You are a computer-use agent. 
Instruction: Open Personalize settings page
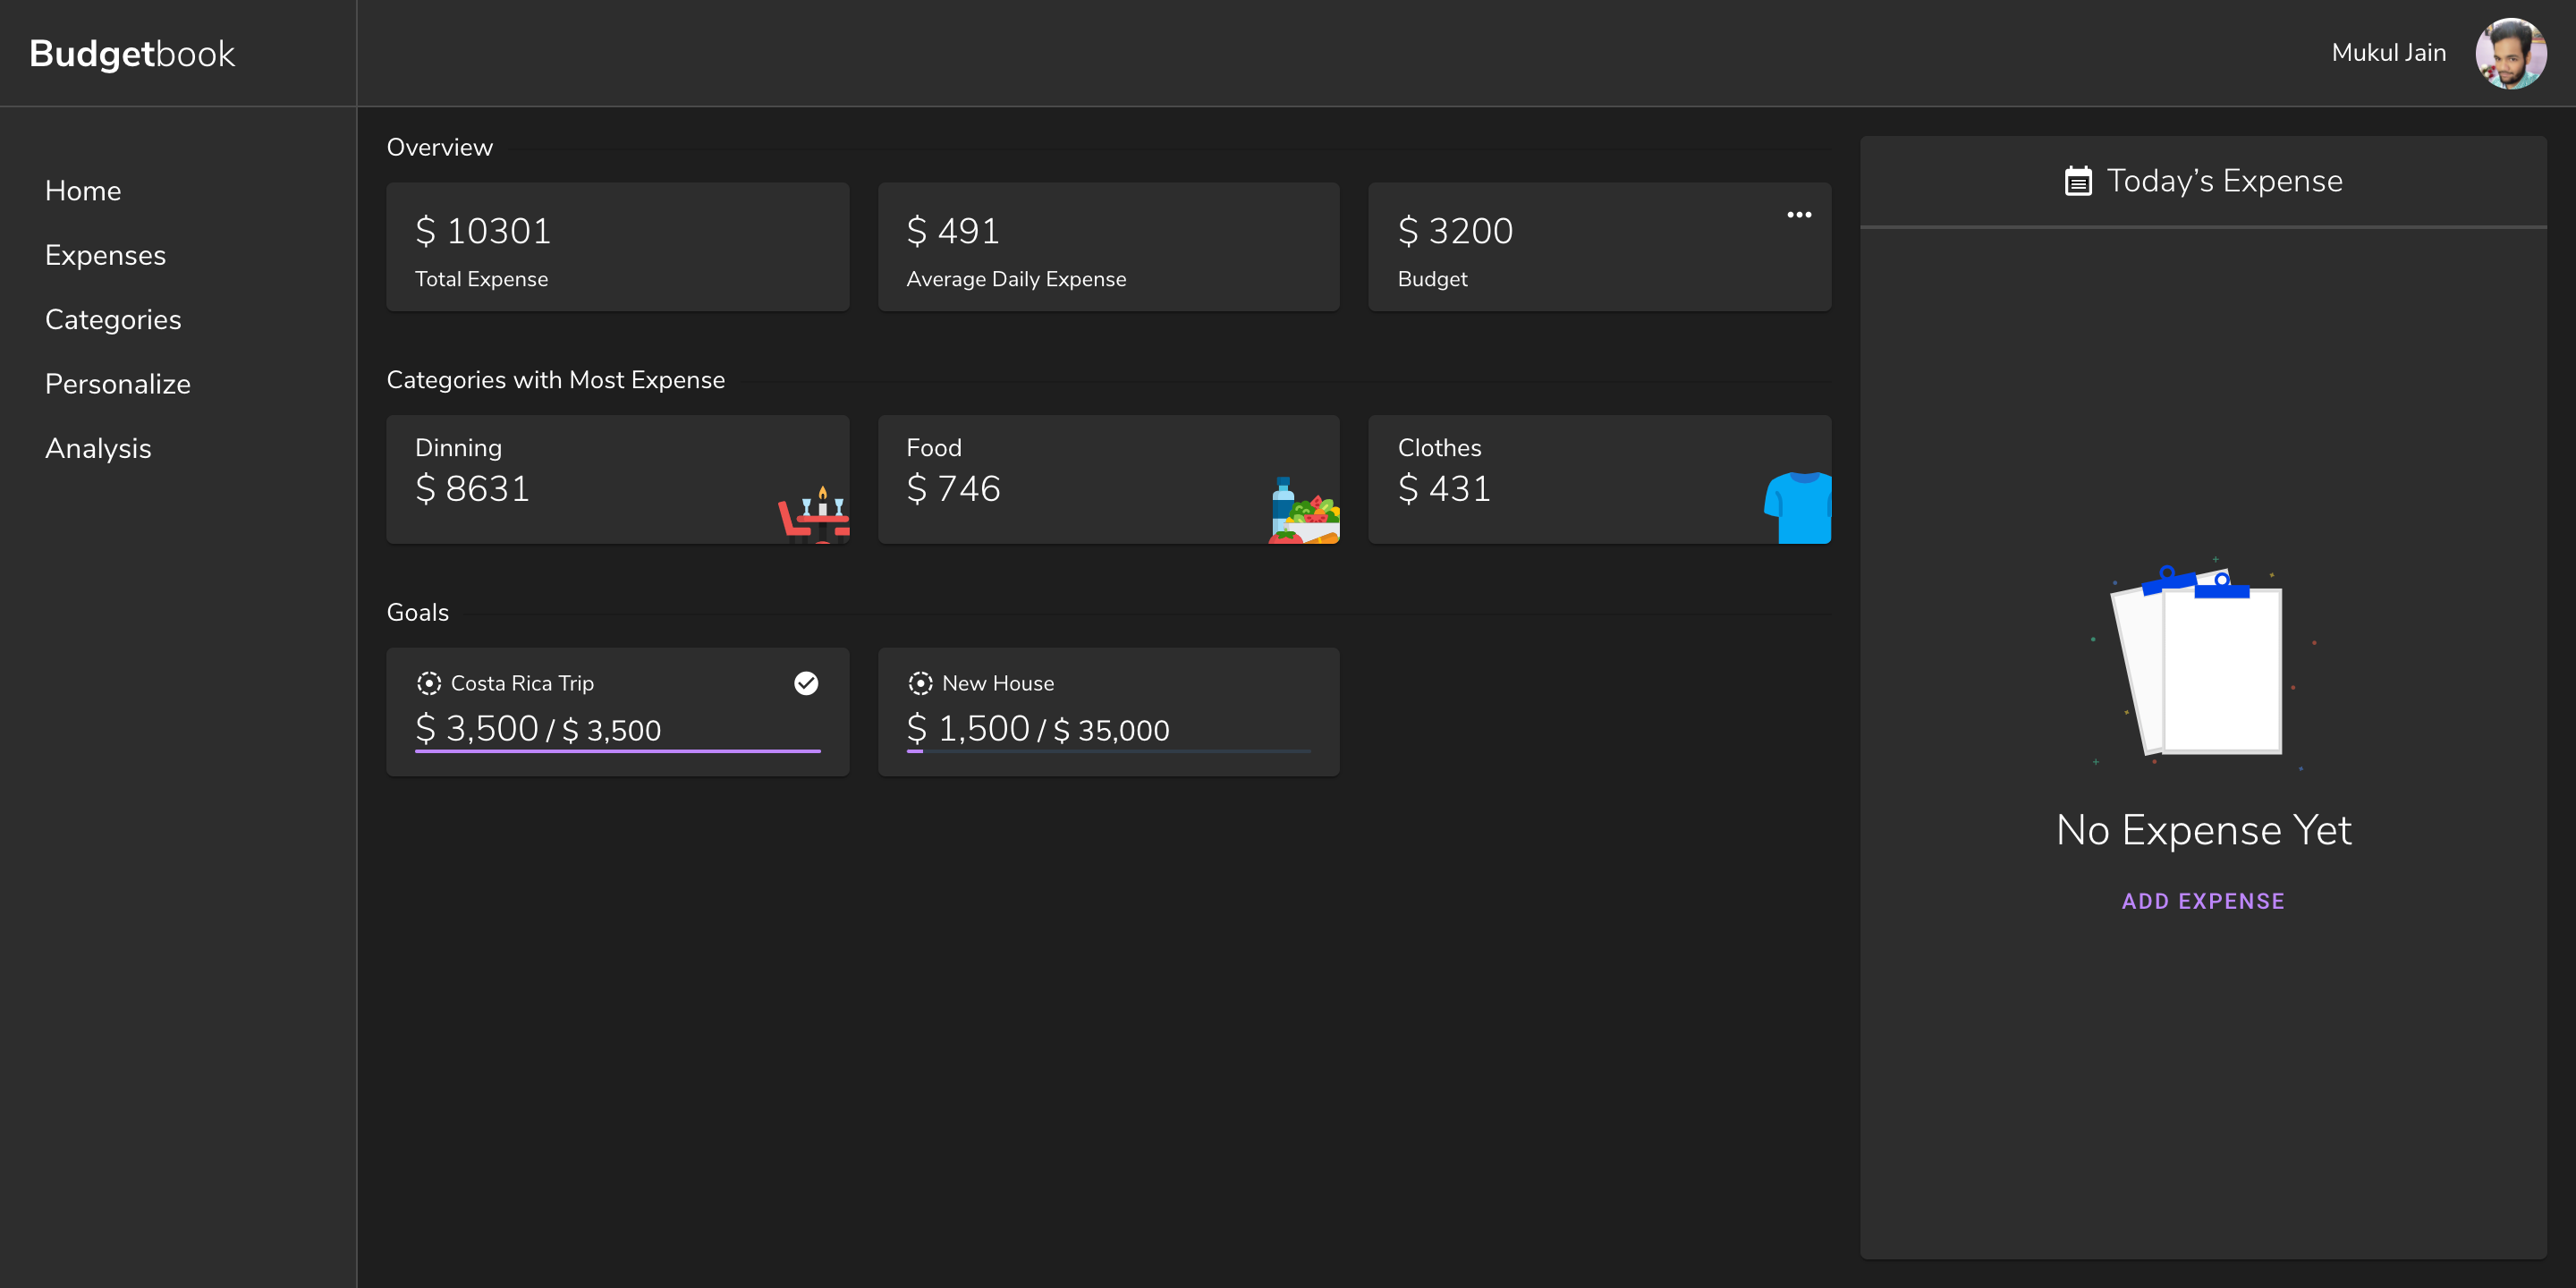click(117, 384)
